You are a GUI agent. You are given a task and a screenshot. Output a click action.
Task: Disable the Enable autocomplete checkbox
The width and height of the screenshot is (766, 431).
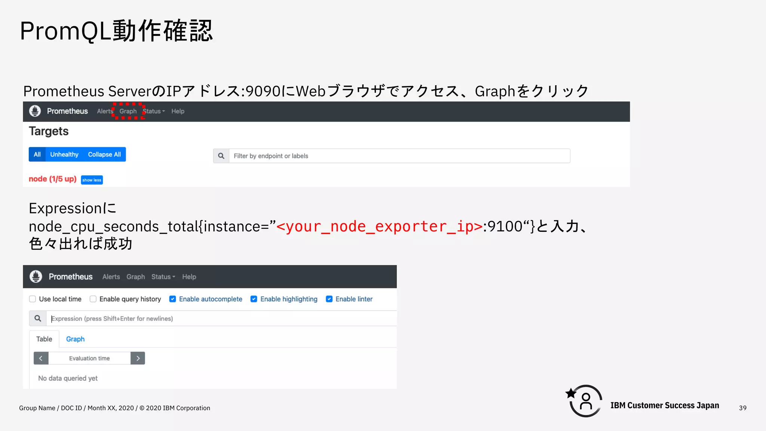coord(172,299)
